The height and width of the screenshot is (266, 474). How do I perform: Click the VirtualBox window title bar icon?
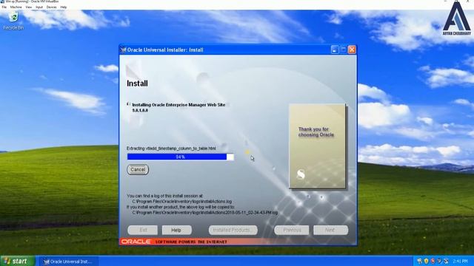click(x=2, y=1)
